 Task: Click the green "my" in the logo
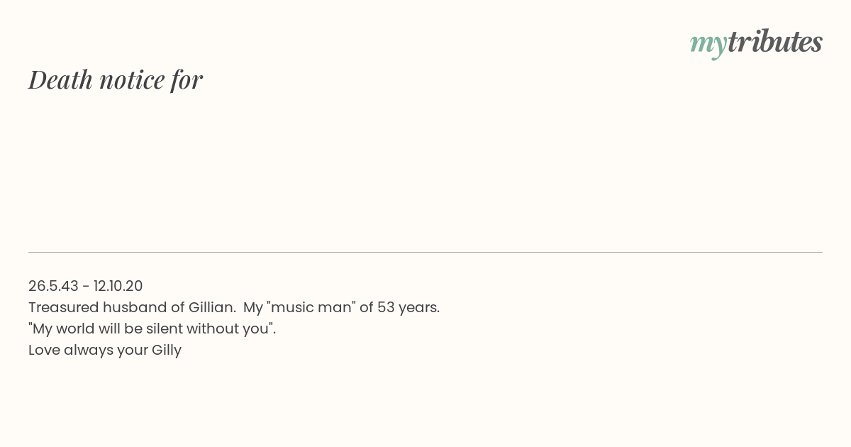[x=708, y=45]
